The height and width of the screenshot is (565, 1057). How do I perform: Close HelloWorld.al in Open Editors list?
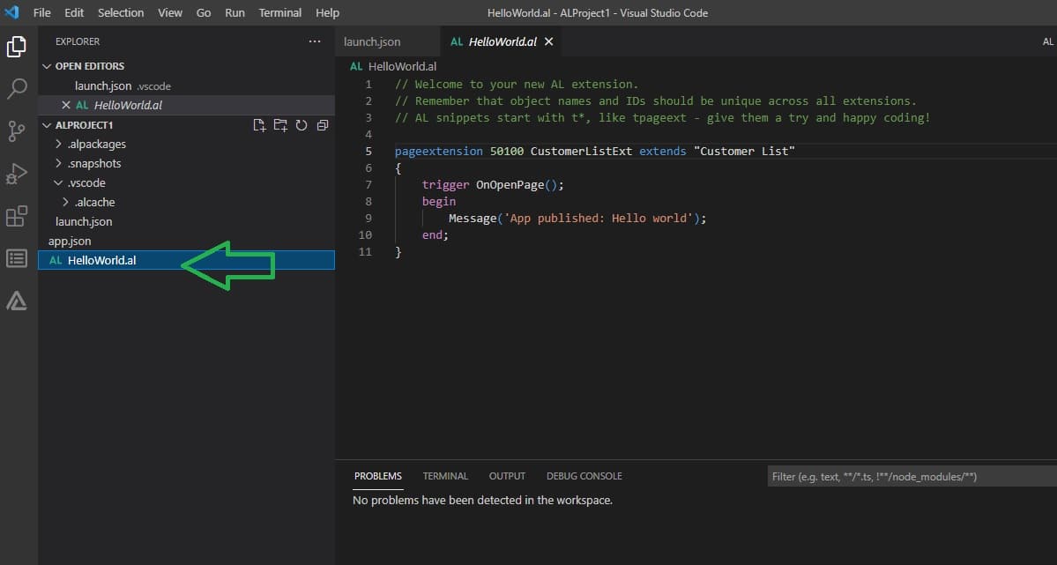pyautogui.click(x=65, y=105)
